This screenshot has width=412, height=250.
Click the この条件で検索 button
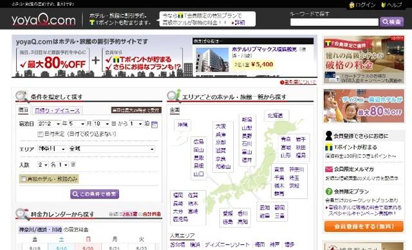click(95, 194)
